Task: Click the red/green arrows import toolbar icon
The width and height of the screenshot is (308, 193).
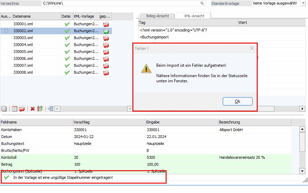Action: 40,109
